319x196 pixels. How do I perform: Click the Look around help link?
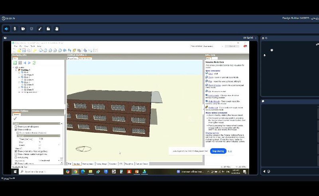[214, 95]
